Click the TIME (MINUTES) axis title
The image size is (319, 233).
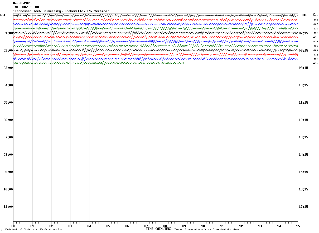159,229
